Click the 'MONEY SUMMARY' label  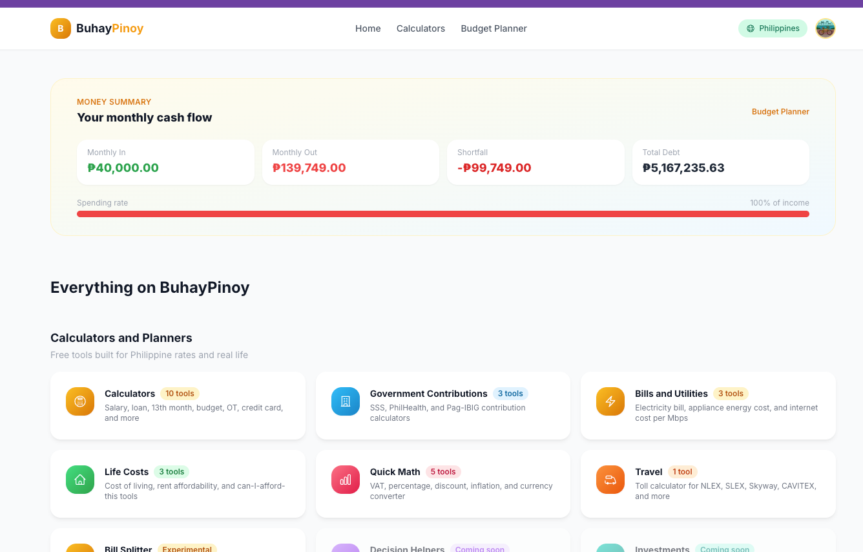[x=114, y=102]
